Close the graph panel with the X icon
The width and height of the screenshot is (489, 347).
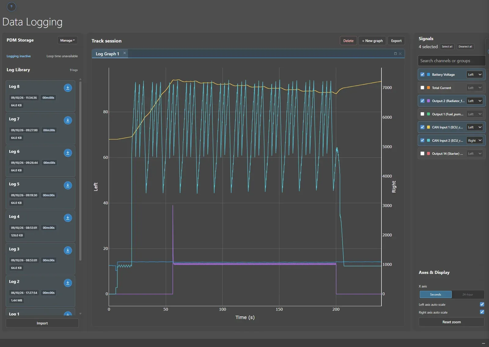(x=400, y=54)
